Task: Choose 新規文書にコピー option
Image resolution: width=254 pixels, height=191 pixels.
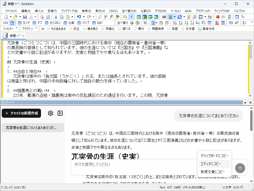Action: tap(214, 172)
